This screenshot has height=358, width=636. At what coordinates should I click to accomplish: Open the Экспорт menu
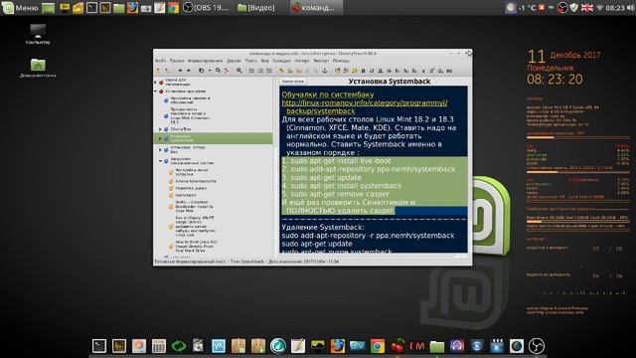pos(321,61)
